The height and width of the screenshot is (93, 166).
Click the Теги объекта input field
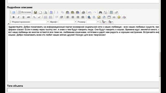click(83, 90)
